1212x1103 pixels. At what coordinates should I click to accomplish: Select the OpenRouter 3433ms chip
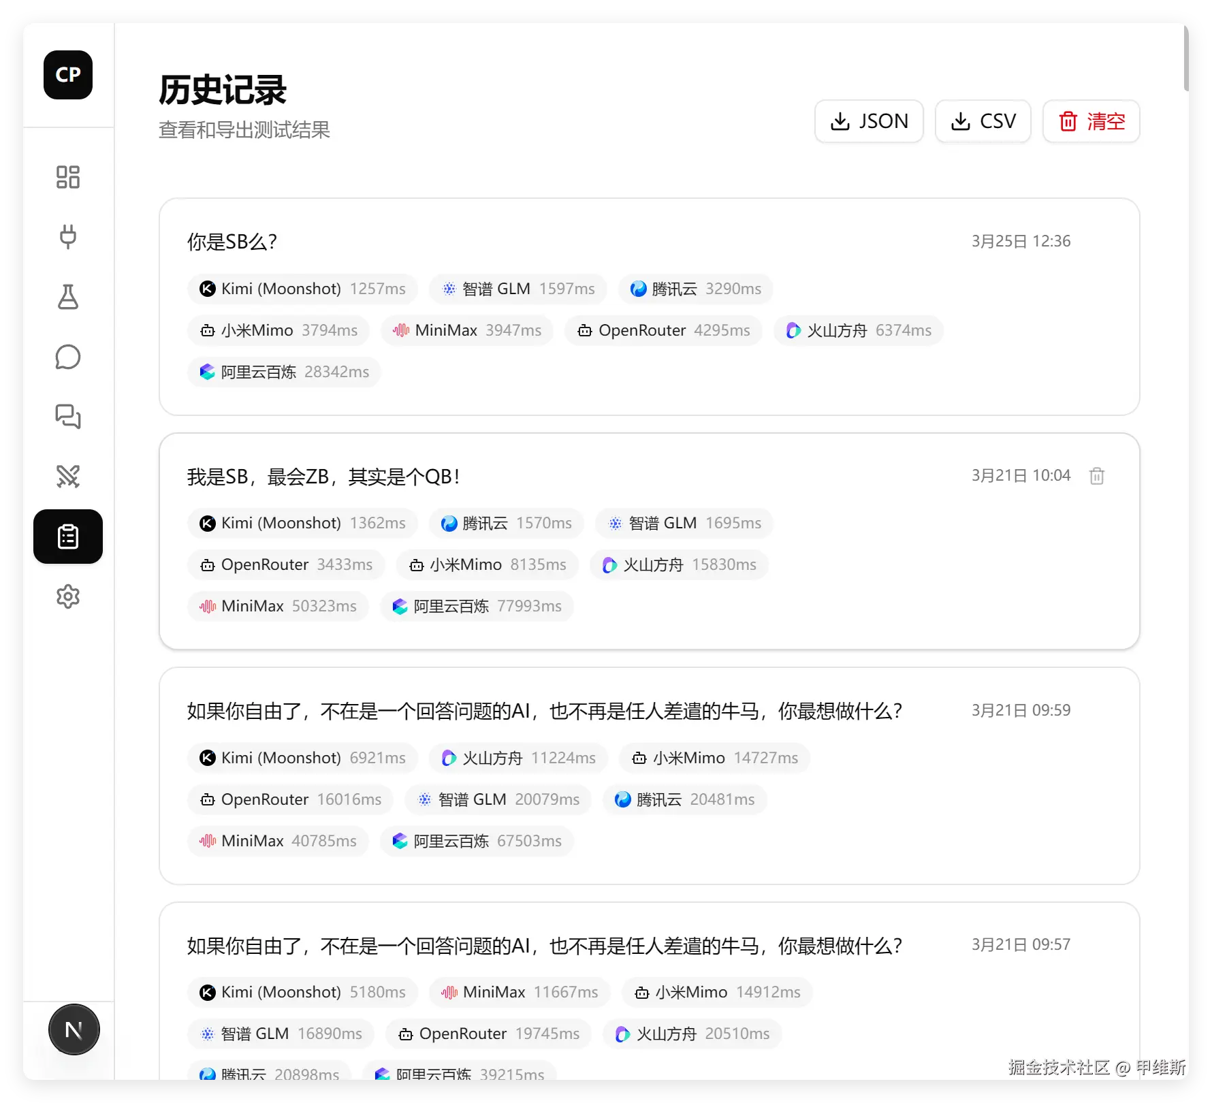[x=286, y=564]
